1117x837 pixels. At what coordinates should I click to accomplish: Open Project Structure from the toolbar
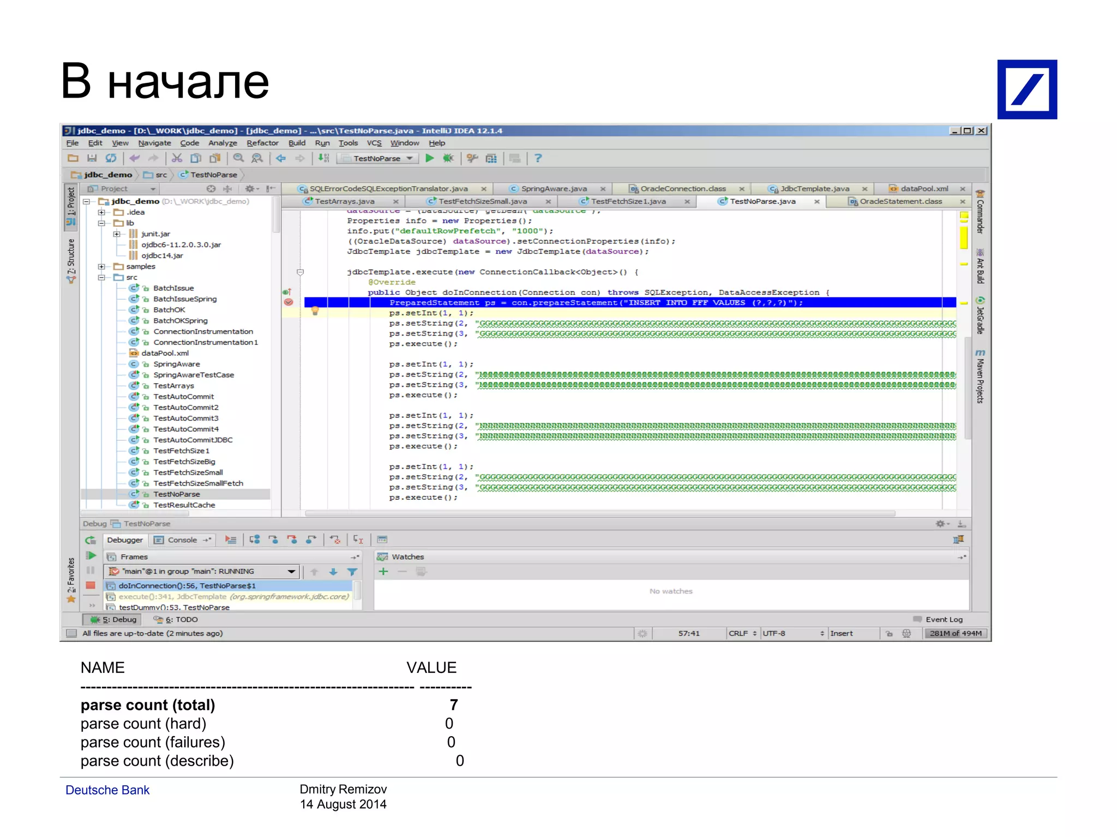tap(491, 158)
